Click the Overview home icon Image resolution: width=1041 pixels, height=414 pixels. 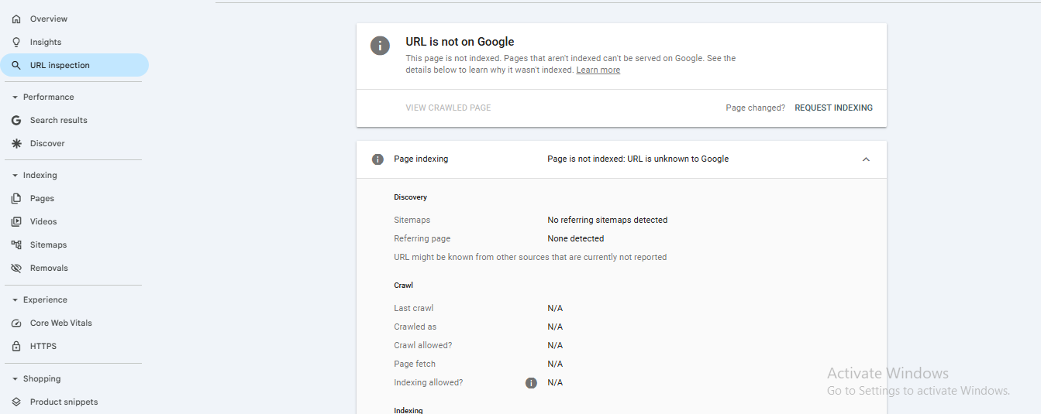point(16,19)
